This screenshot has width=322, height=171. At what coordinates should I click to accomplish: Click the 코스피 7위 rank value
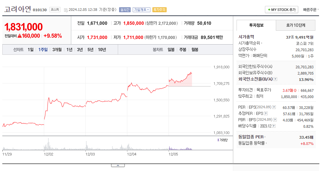(305, 44)
